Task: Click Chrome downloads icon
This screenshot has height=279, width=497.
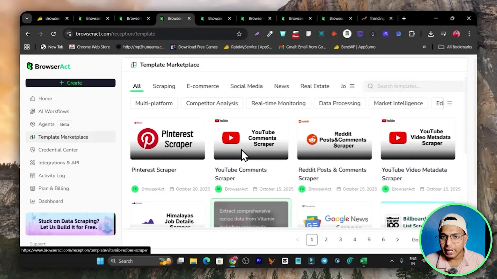Action: tap(431, 34)
